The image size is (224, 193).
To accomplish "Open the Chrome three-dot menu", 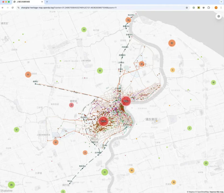I will (221, 8).
